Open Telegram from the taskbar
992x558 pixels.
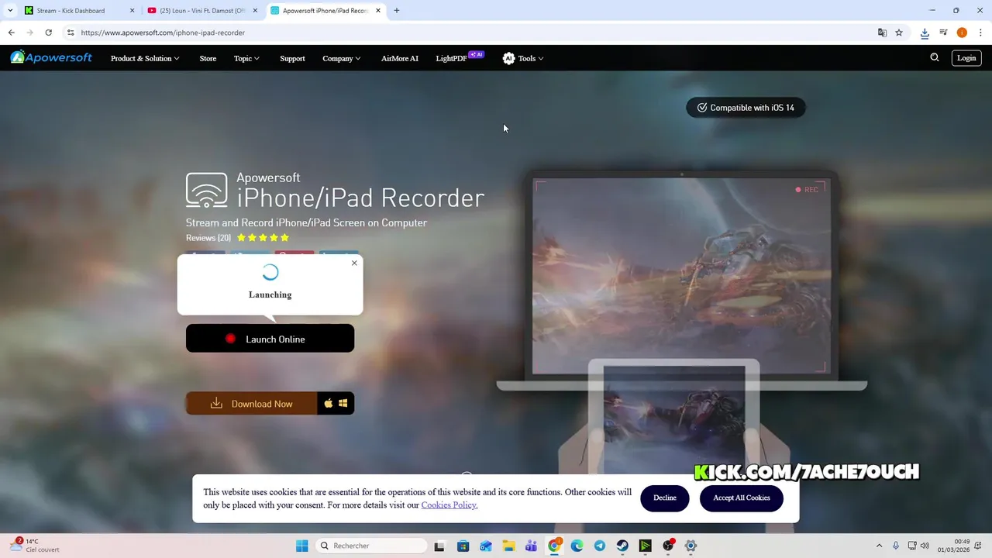click(600, 546)
